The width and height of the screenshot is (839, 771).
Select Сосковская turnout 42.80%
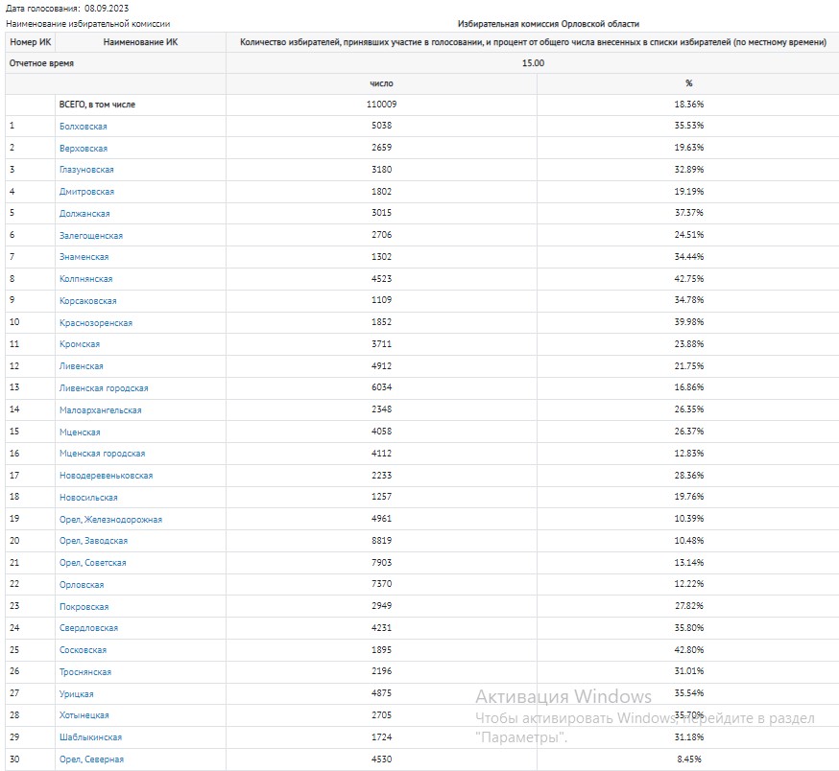[x=688, y=649]
